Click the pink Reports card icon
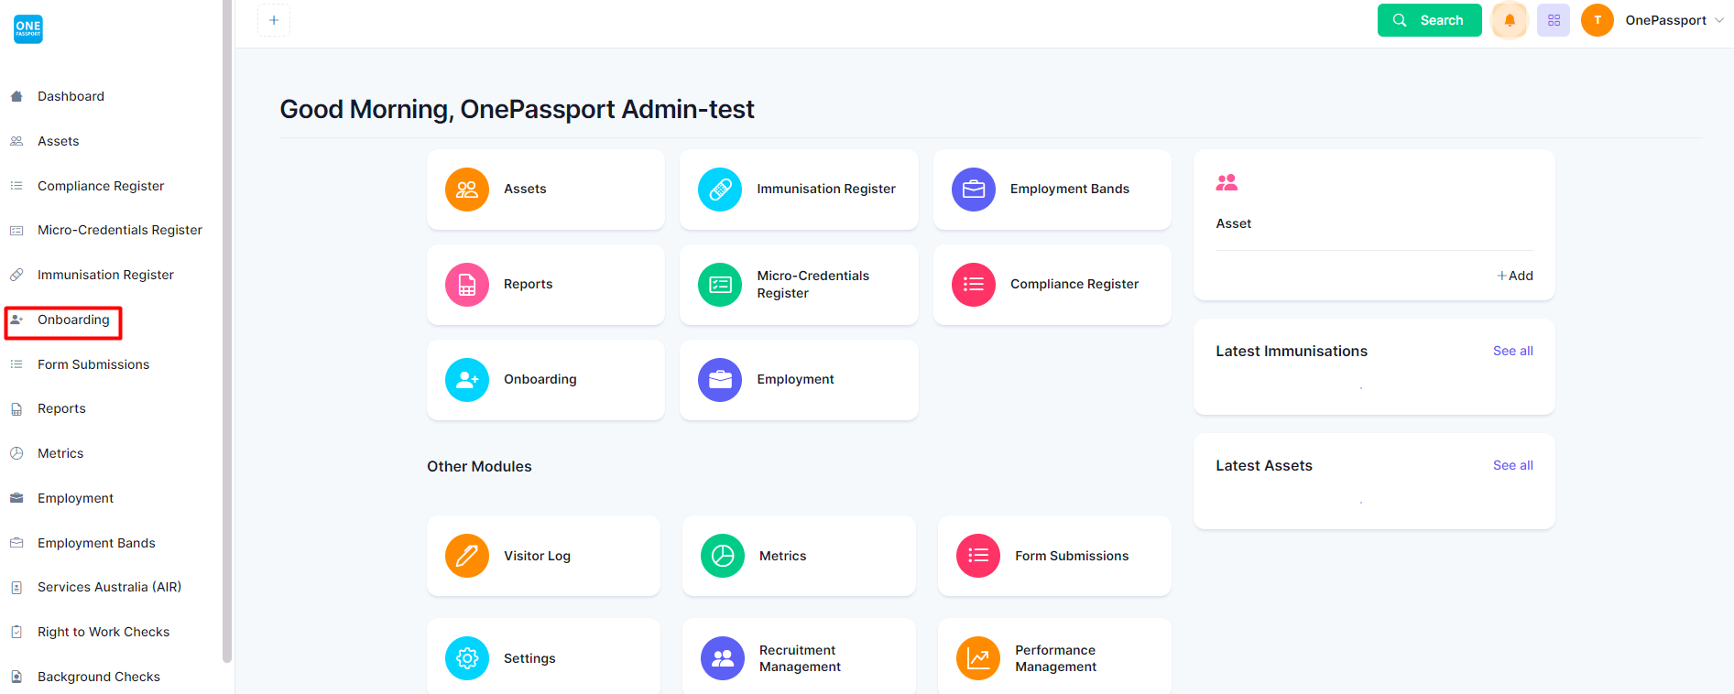1734x694 pixels. click(x=467, y=285)
